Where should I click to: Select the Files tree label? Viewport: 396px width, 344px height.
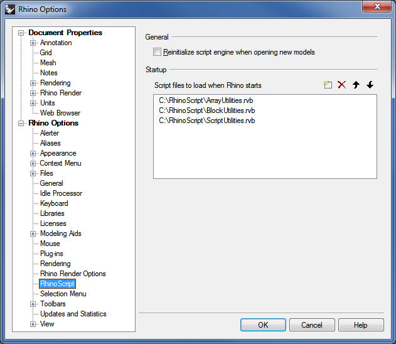tap(46, 173)
